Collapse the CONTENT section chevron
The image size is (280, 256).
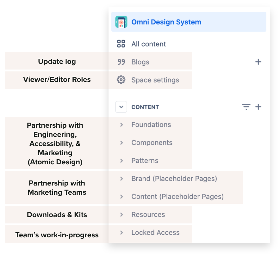coord(121,107)
